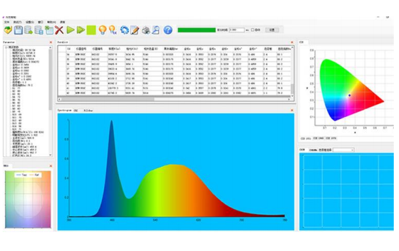Click the orange light bulb lamp icon

click(x=103, y=30)
